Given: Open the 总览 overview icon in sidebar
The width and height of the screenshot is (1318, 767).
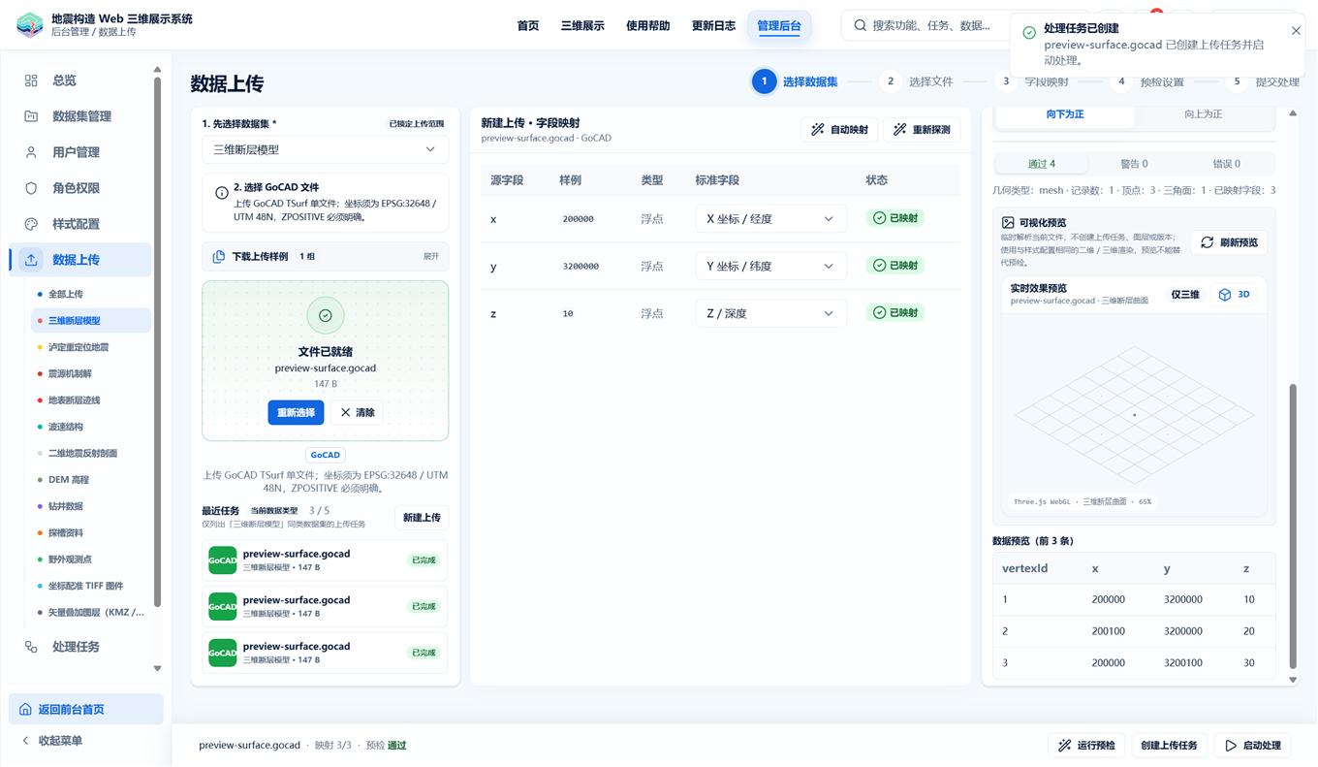Looking at the screenshot, I should coord(31,80).
